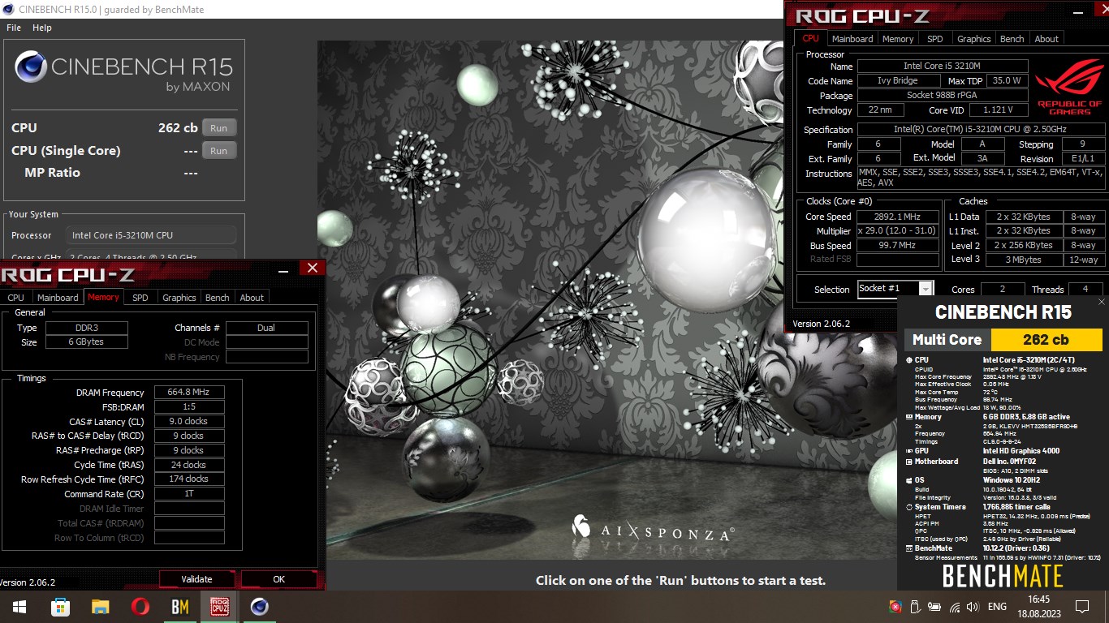Click the CAS# Latency 9.0 clocks value
The height and width of the screenshot is (623, 1109).
[189, 422]
